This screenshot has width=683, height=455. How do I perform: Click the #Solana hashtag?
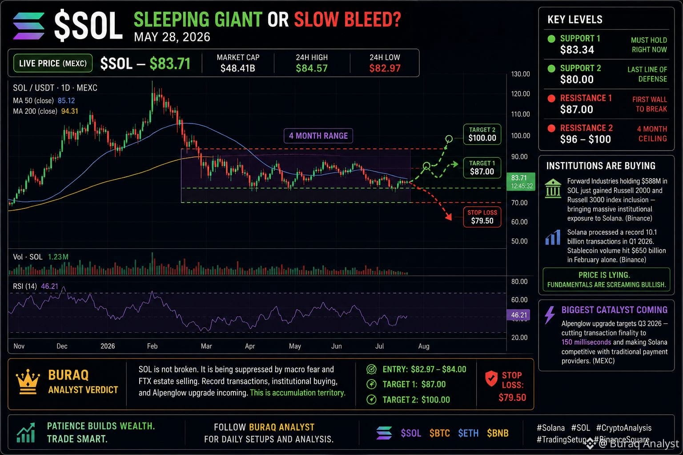550,428
